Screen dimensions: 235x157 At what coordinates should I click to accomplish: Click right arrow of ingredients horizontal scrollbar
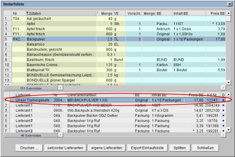click(223, 88)
